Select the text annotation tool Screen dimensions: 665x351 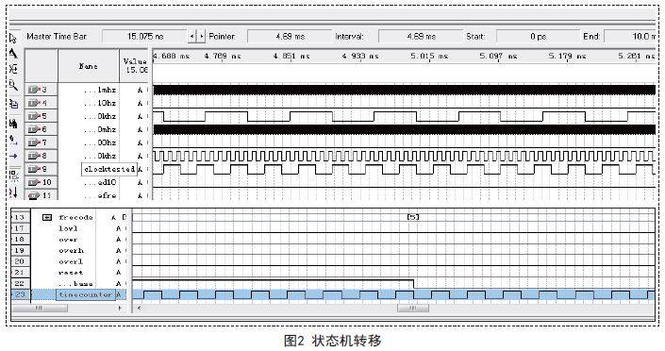tap(13, 54)
